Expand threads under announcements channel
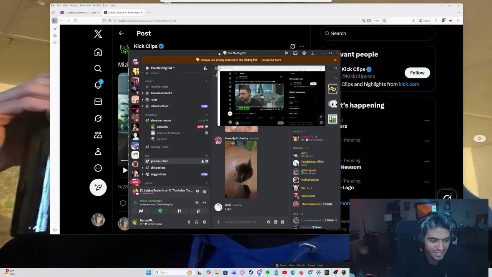 pyautogui.click(x=143, y=93)
